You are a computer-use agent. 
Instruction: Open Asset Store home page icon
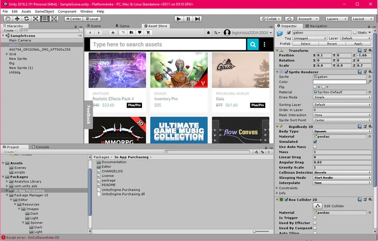pos(113,33)
